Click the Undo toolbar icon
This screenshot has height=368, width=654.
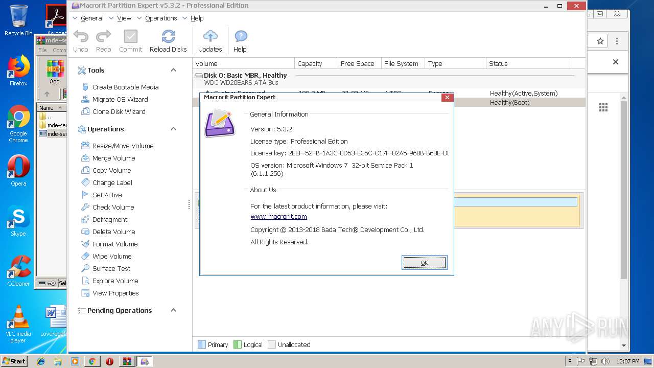(81, 41)
